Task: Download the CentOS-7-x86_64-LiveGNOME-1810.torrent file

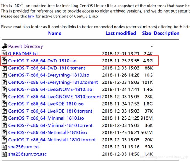Action: pyautogui.click(x=55, y=97)
